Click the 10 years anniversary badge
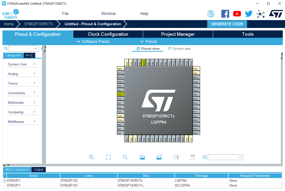 point(211,14)
